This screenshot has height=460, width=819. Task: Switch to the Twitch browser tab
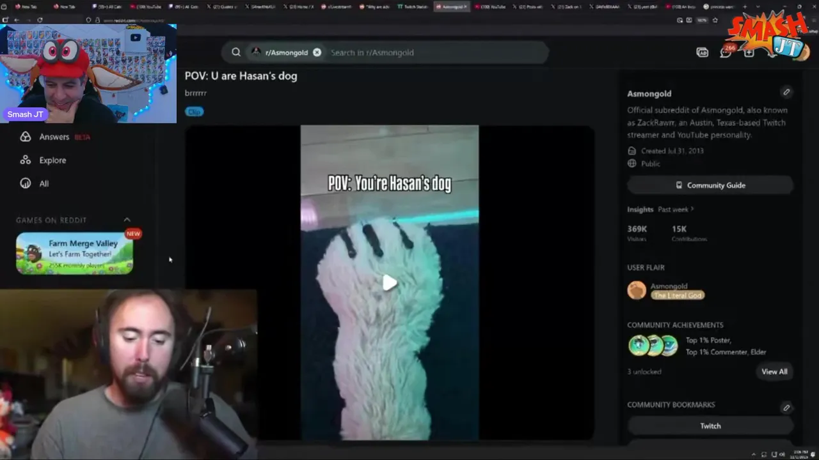pos(412,6)
